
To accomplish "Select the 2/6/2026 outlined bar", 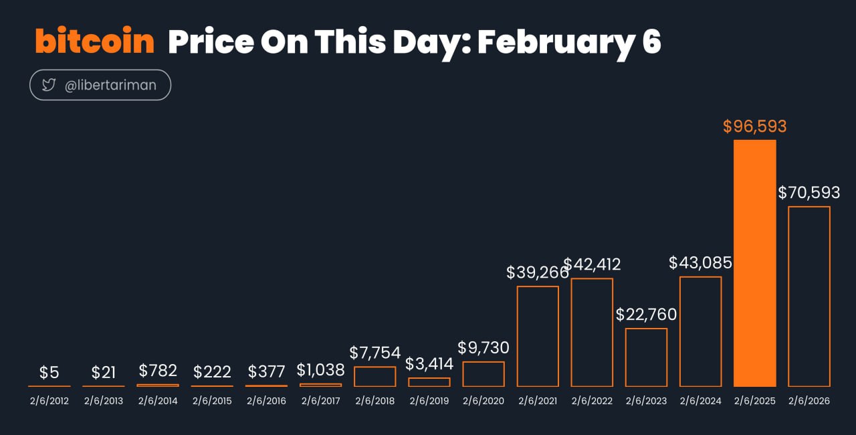I will point(809,296).
